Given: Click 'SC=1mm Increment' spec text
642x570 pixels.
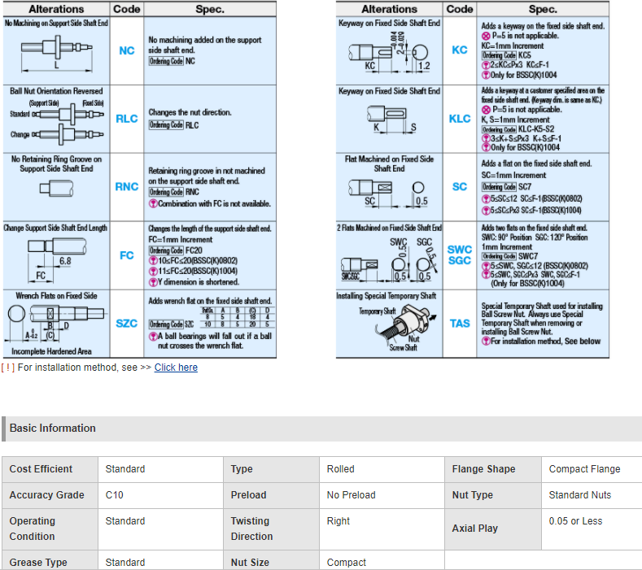Looking at the screenshot, I should tap(513, 175).
